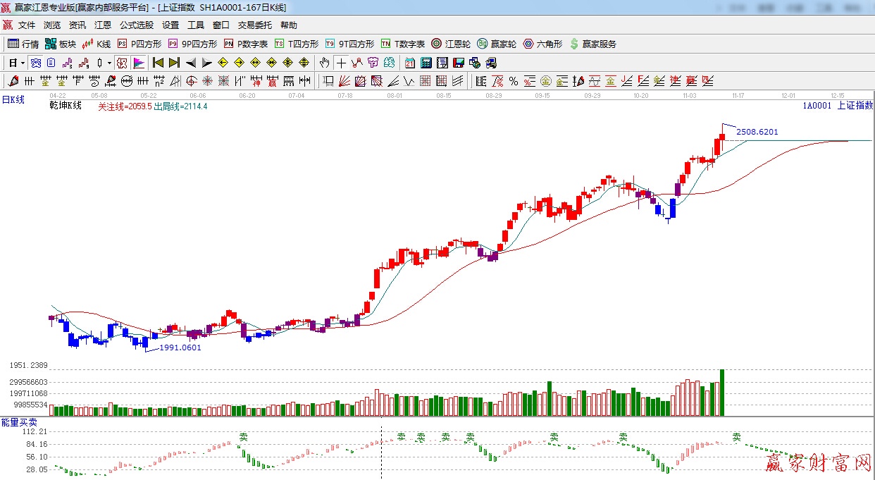Open the calendar date icon
This screenshot has height=480, width=875.
click(409, 63)
